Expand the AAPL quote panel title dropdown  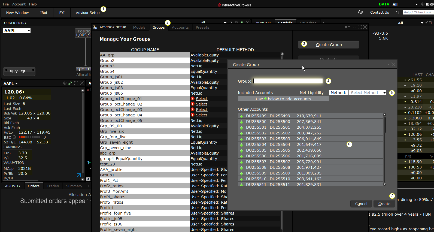(16, 83)
